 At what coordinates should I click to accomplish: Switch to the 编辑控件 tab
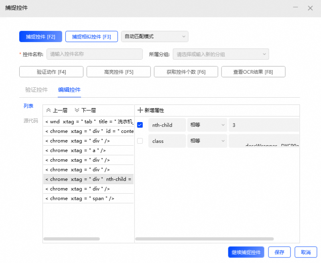click(x=69, y=90)
